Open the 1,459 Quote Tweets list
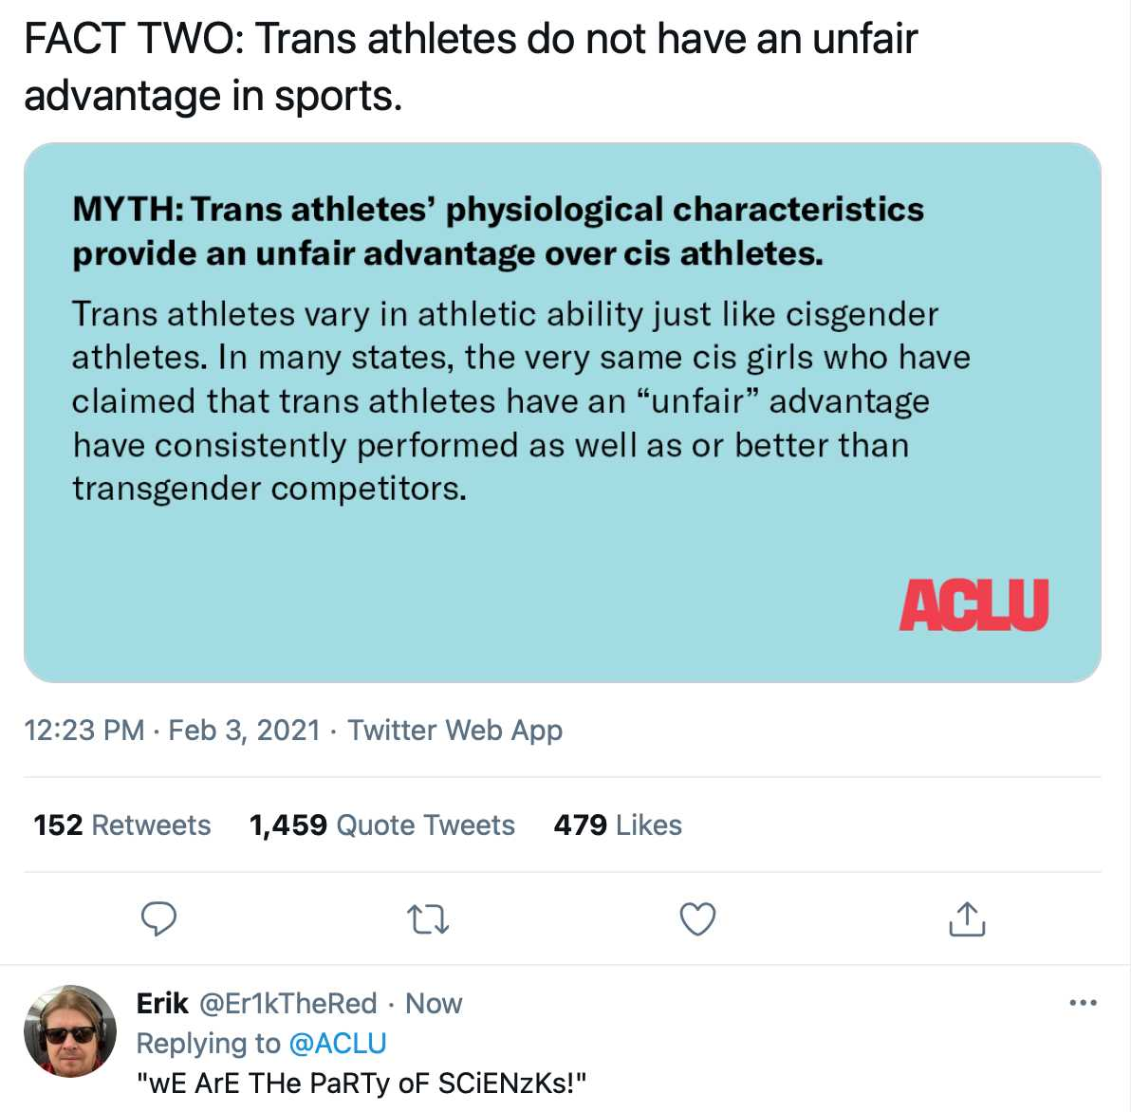 (381, 825)
